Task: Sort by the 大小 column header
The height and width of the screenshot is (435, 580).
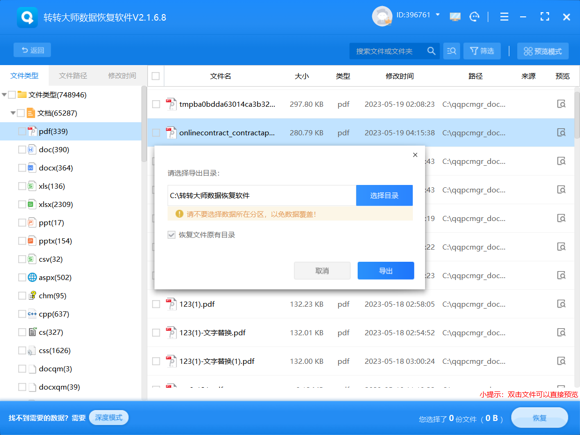Action: [302, 76]
